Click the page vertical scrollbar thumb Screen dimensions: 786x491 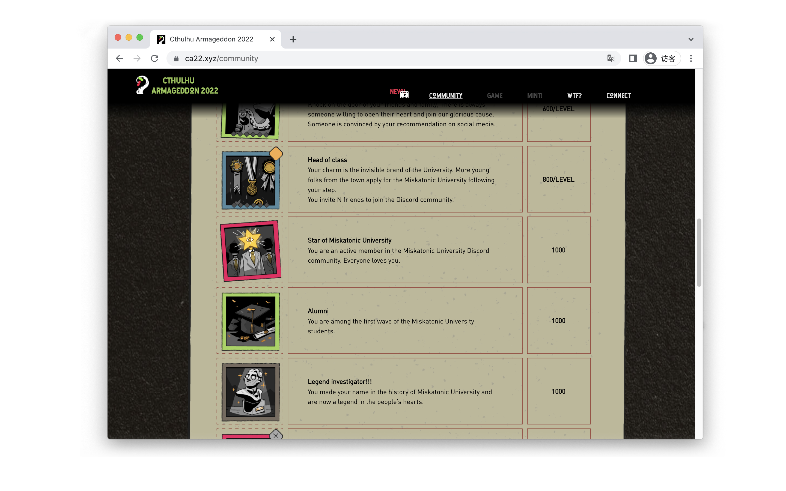pyautogui.click(x=699, y=253)
